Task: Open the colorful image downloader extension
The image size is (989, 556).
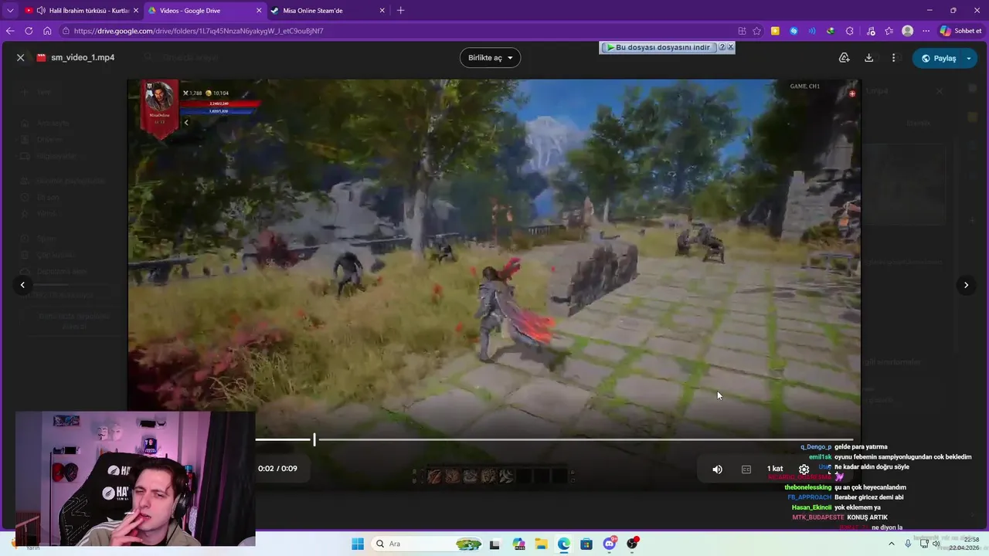Action: tap(831, 31)
